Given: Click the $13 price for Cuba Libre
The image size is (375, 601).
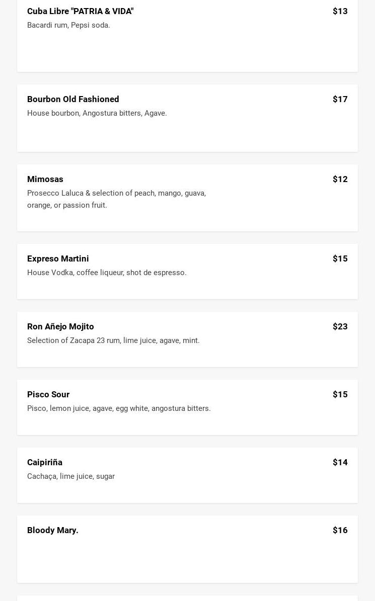Looking at the screenshot, I should 340,11.
